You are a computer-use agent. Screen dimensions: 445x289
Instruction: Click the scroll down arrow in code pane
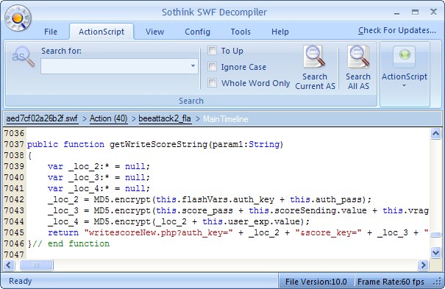[435, 251]
